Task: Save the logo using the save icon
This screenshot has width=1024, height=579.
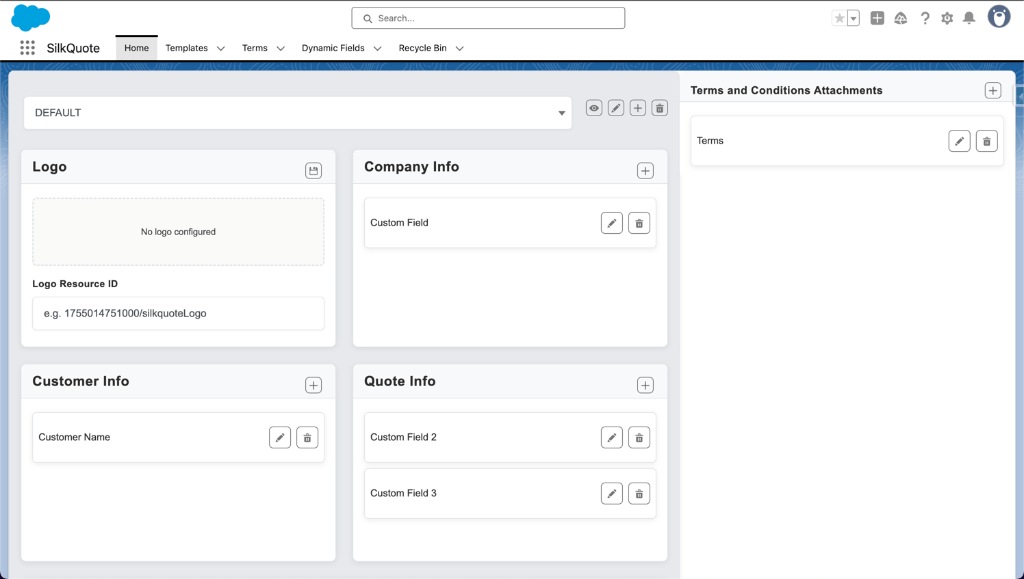Action: click(313, 171)
